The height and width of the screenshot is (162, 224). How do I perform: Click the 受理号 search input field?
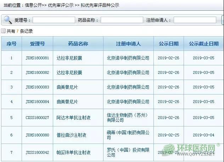(54, 20)
